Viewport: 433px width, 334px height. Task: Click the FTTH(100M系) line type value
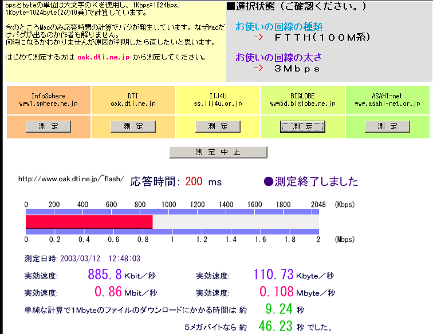coord(322,37)
